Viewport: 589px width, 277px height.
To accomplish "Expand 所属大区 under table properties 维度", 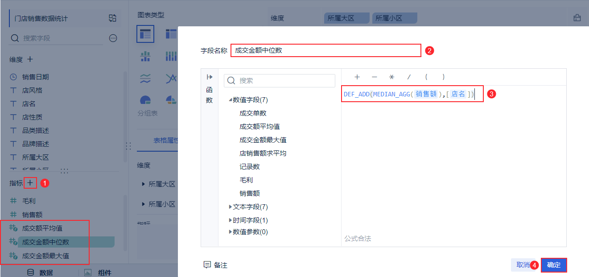I will [143, 184].
